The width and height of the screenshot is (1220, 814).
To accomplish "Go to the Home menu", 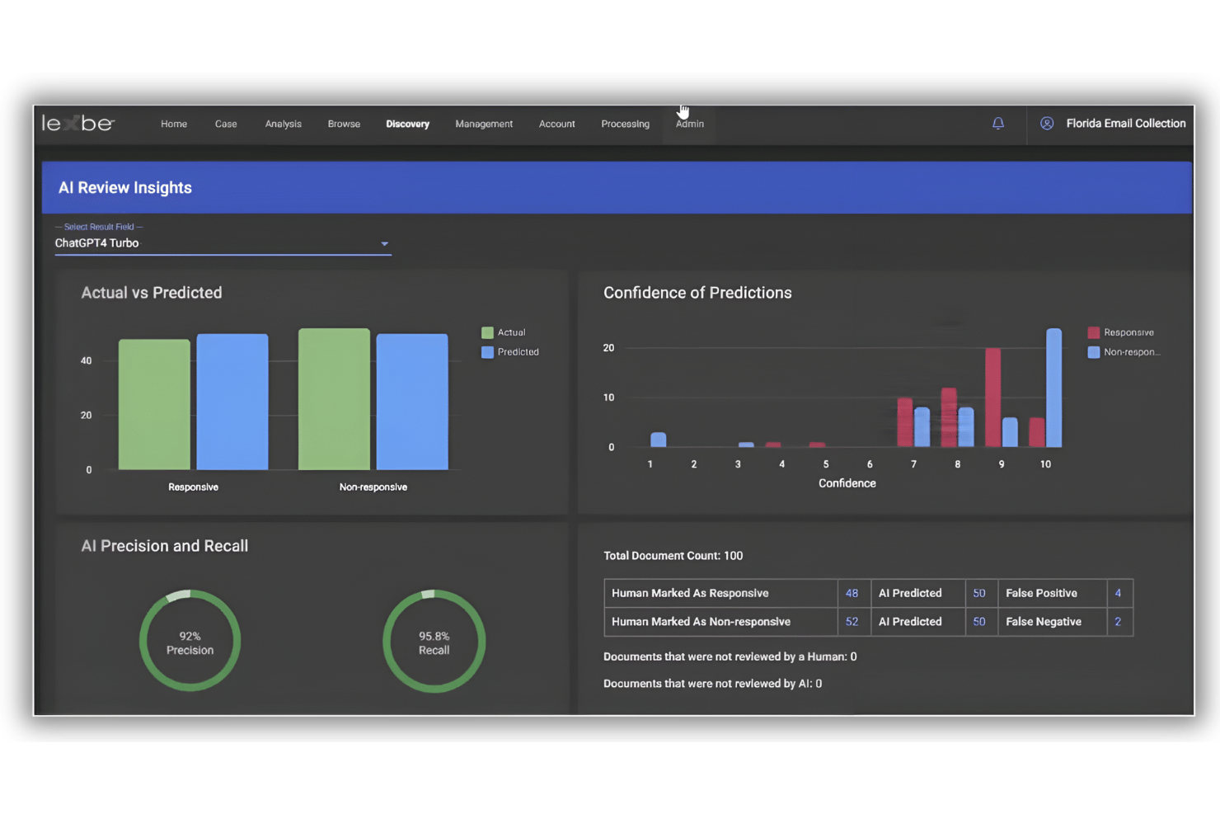I will click(174, 125).
